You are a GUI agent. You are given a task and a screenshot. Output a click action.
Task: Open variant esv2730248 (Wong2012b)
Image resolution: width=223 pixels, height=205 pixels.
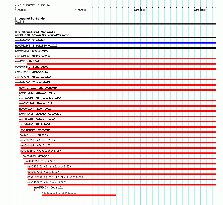click(32, 72)
